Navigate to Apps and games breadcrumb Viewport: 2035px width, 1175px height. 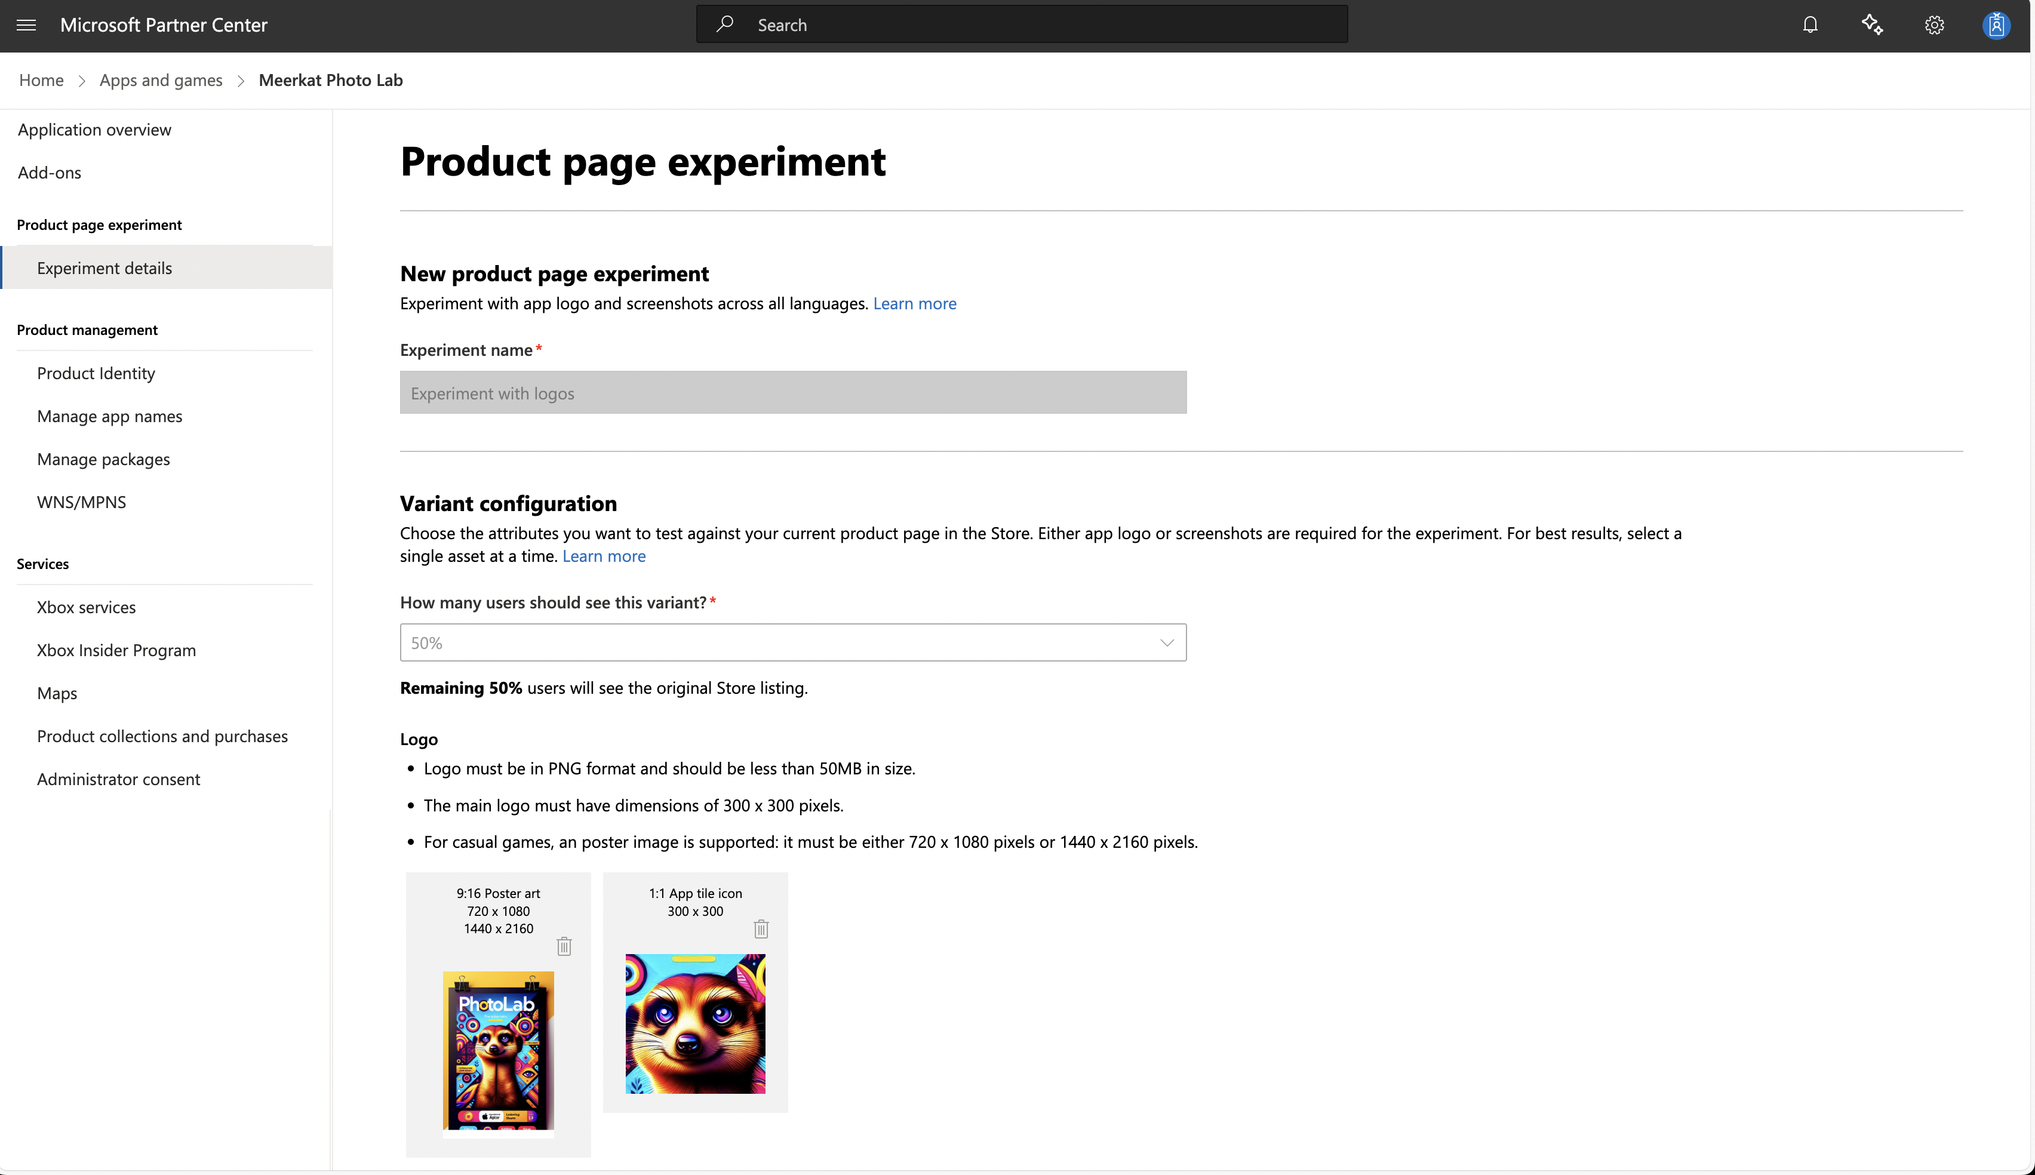tap(161, 80)
